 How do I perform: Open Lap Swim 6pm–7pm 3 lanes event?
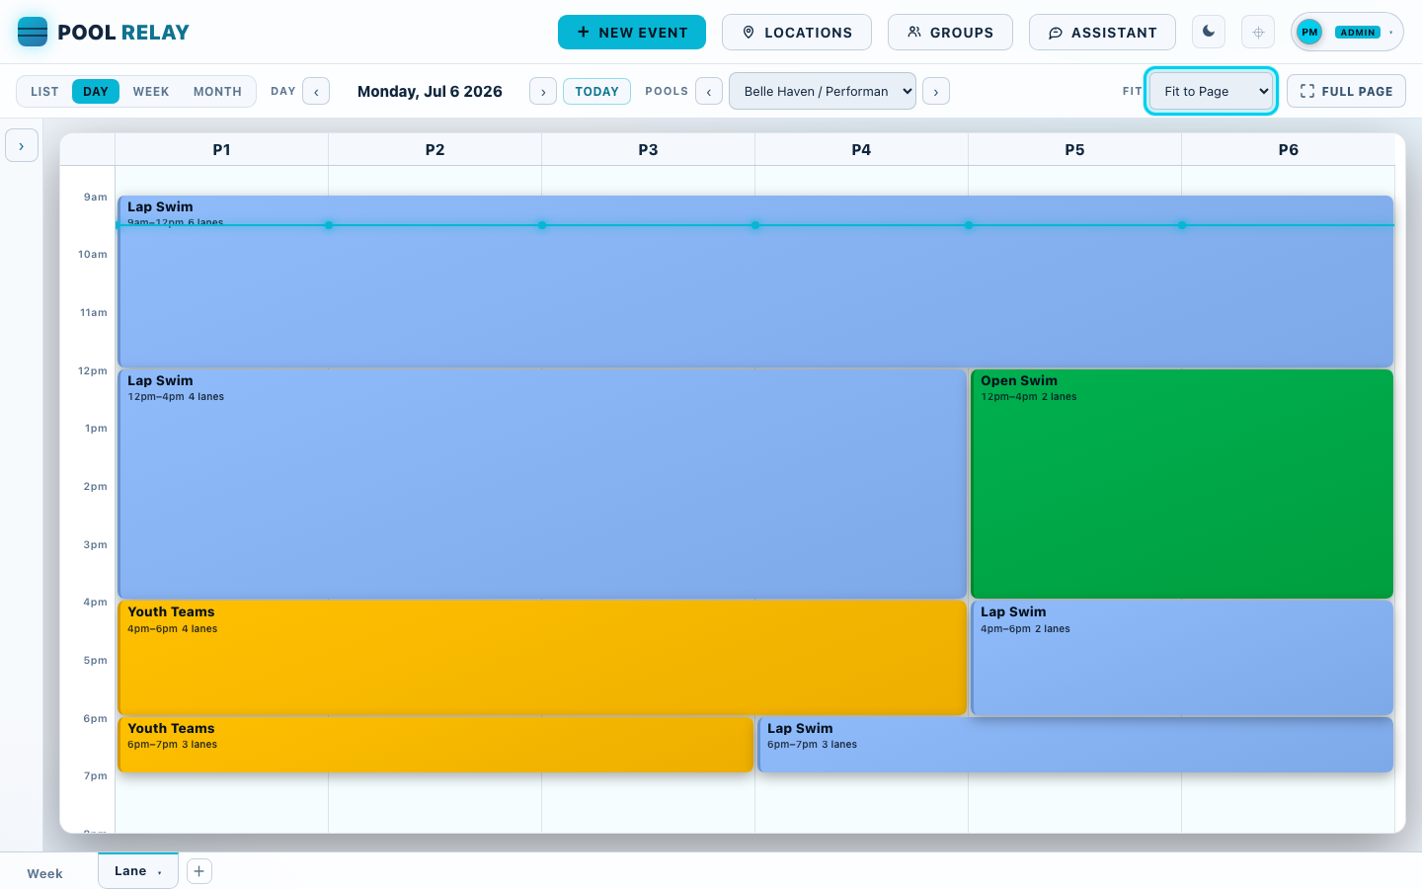[1075, 745]
